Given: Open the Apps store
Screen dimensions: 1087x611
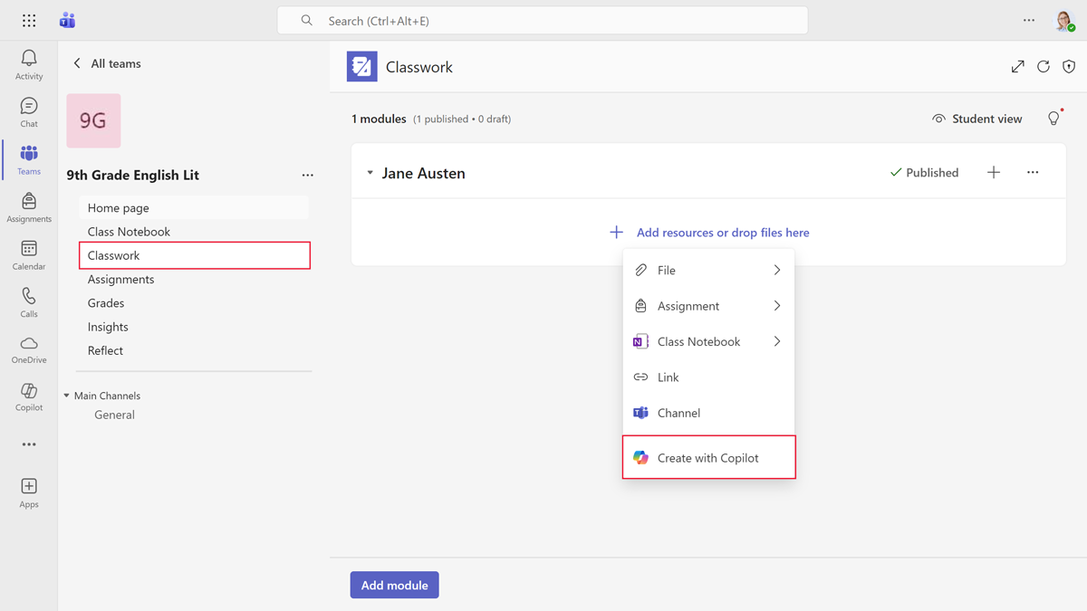Looking at the screenshot, I should (x=29, y=493).
